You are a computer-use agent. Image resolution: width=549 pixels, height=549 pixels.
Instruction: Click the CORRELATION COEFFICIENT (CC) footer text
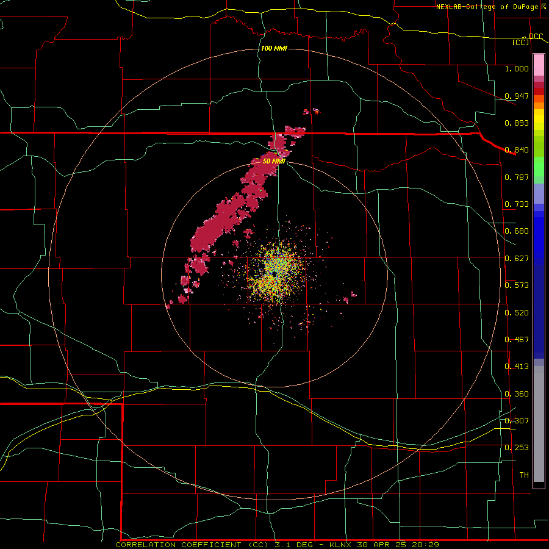(193, 545)
